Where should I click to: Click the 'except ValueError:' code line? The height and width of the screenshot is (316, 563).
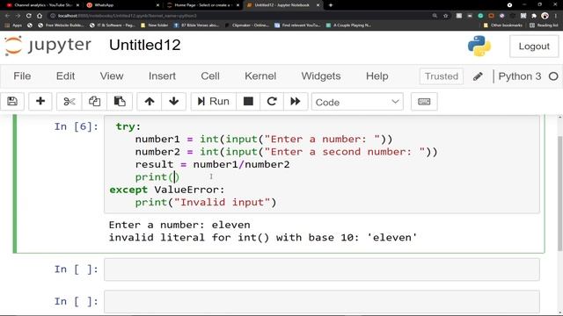pyautogui.click(x=167, y=190)
